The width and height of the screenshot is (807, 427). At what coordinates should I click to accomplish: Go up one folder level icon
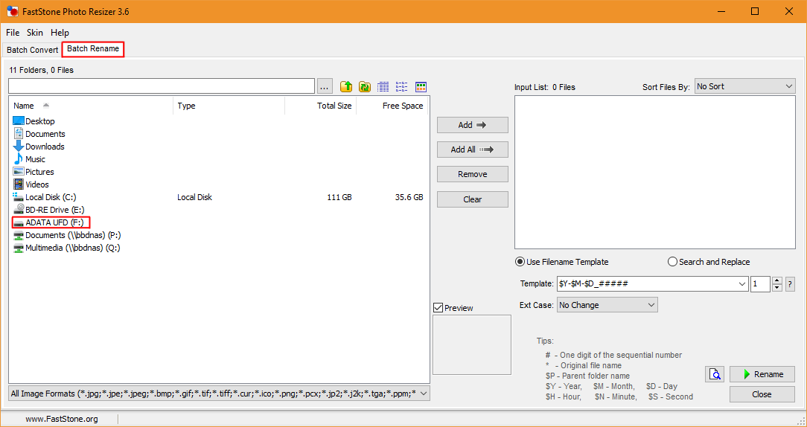346,86
